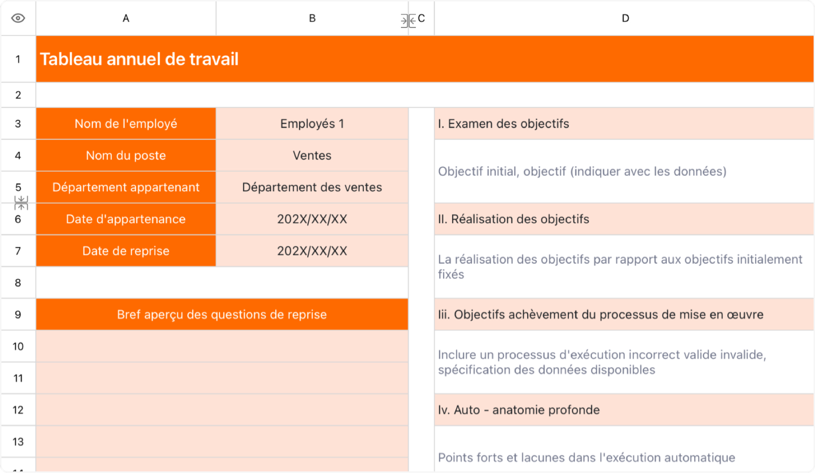The height and width of the screenshot is (473, 815).
Task: Select cell 'Nom du poste'
Action: [x=126, y=156]
